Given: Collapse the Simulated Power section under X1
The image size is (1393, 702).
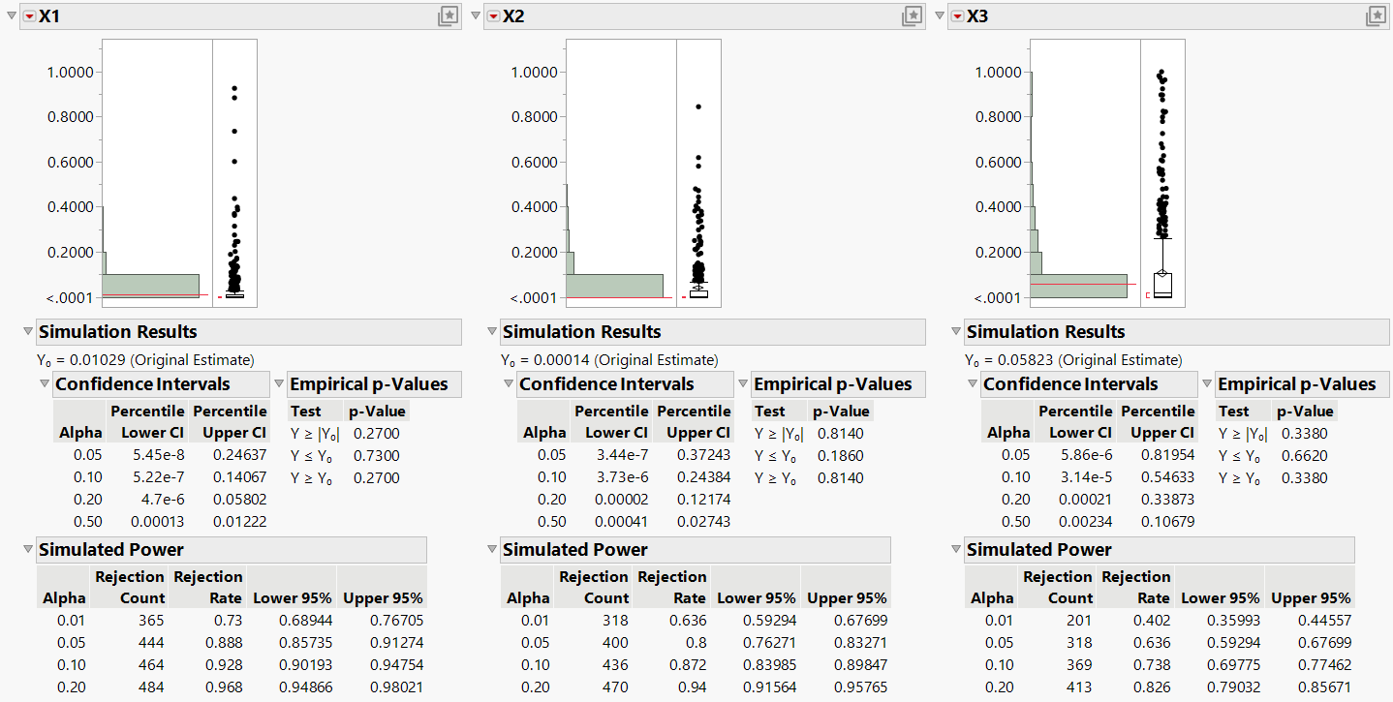Looking at the screenshot, I should click(27, 550).
